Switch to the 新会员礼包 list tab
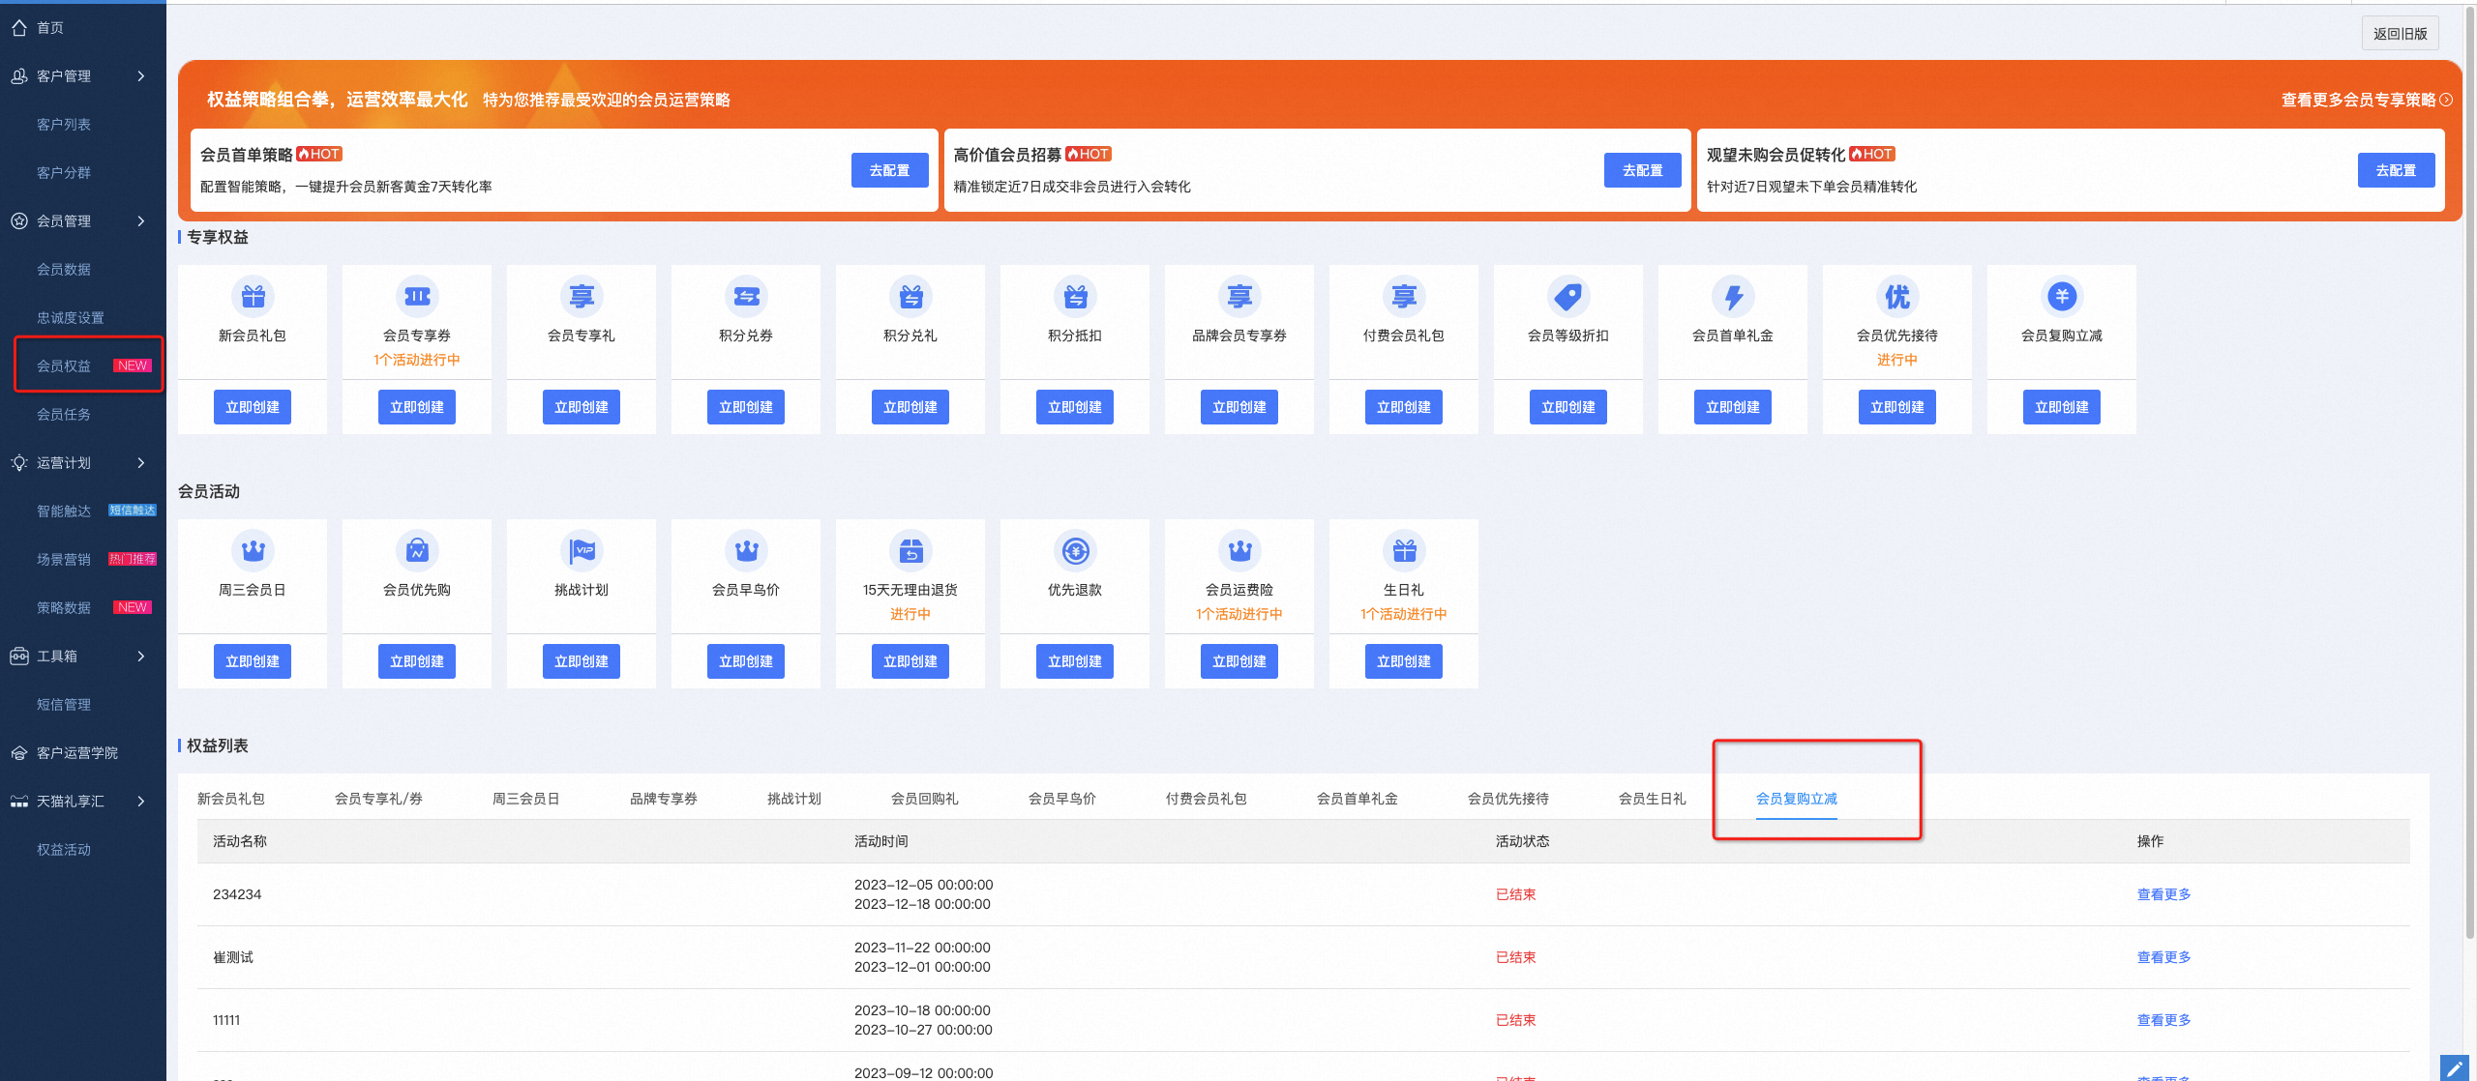The image size is (2477, 1081). [231, 799]
